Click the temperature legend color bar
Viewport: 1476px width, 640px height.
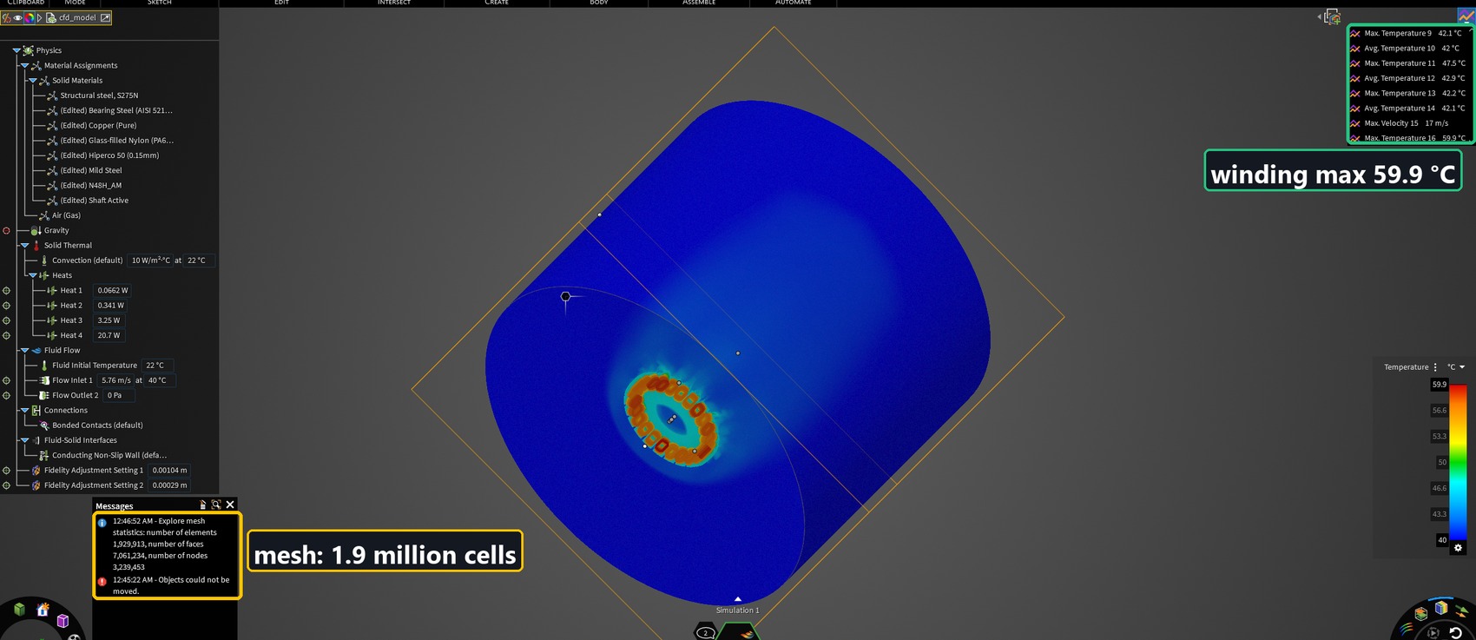click(x=1459, y=462)
